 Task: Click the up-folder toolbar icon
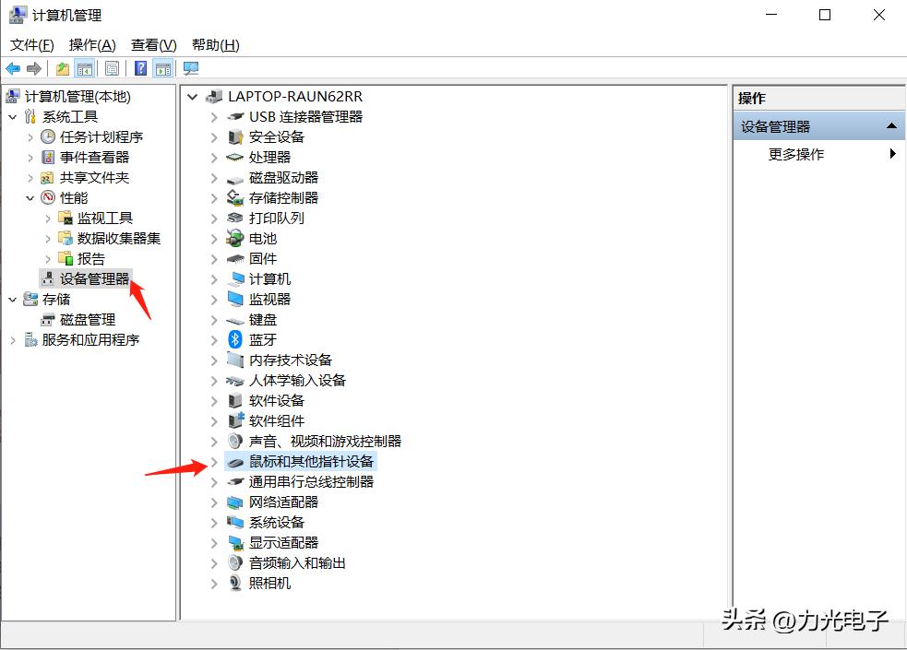coord(62,68)
